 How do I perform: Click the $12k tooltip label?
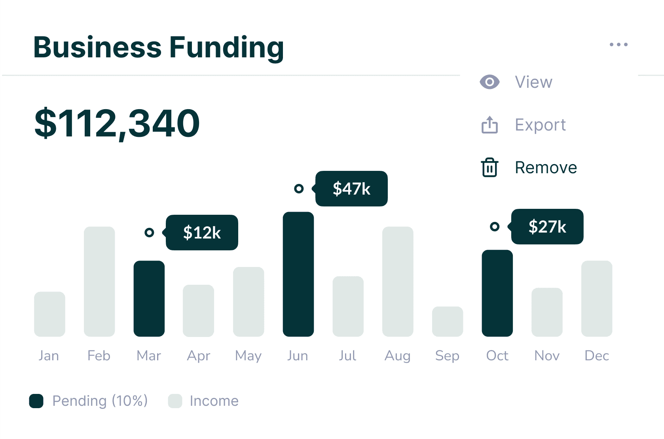[202, 233]
